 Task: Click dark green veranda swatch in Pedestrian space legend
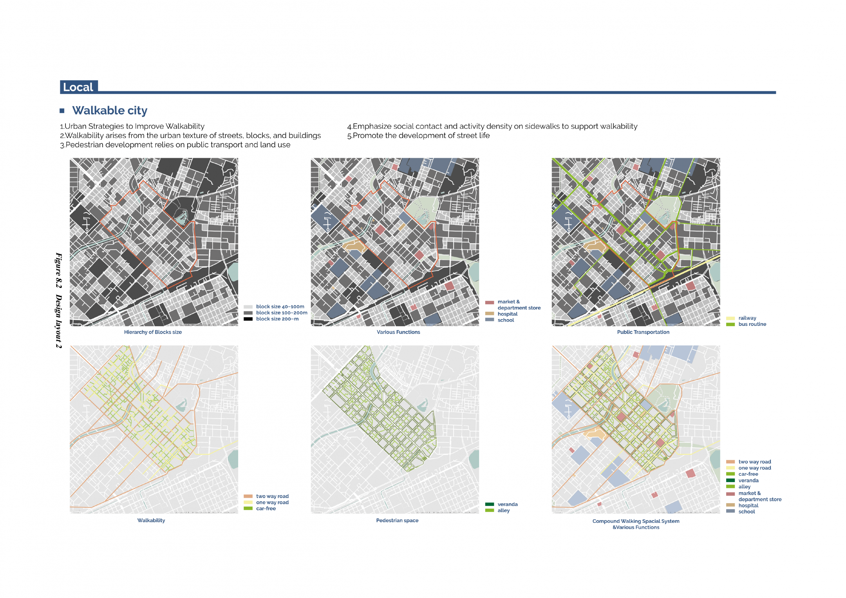490,504
